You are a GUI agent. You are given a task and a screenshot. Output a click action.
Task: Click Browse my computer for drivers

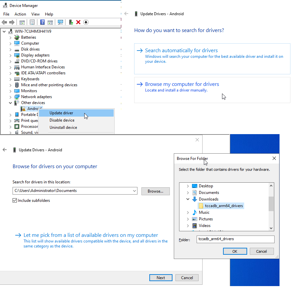click(x=212, y=90)
